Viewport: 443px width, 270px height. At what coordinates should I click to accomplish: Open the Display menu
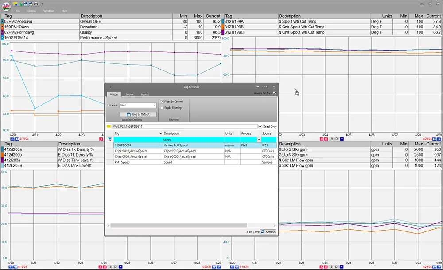click(x=32, y=11)
